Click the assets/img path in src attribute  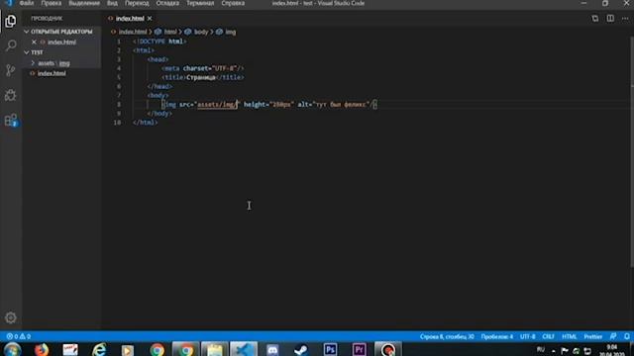(x=216, y=105)
